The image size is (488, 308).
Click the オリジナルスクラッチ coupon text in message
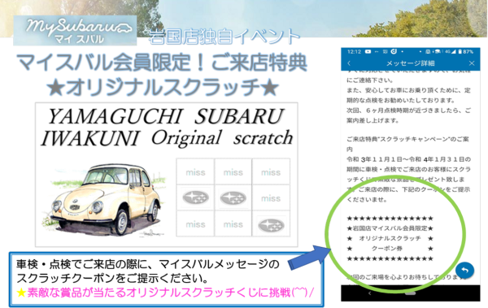point(390,238)
